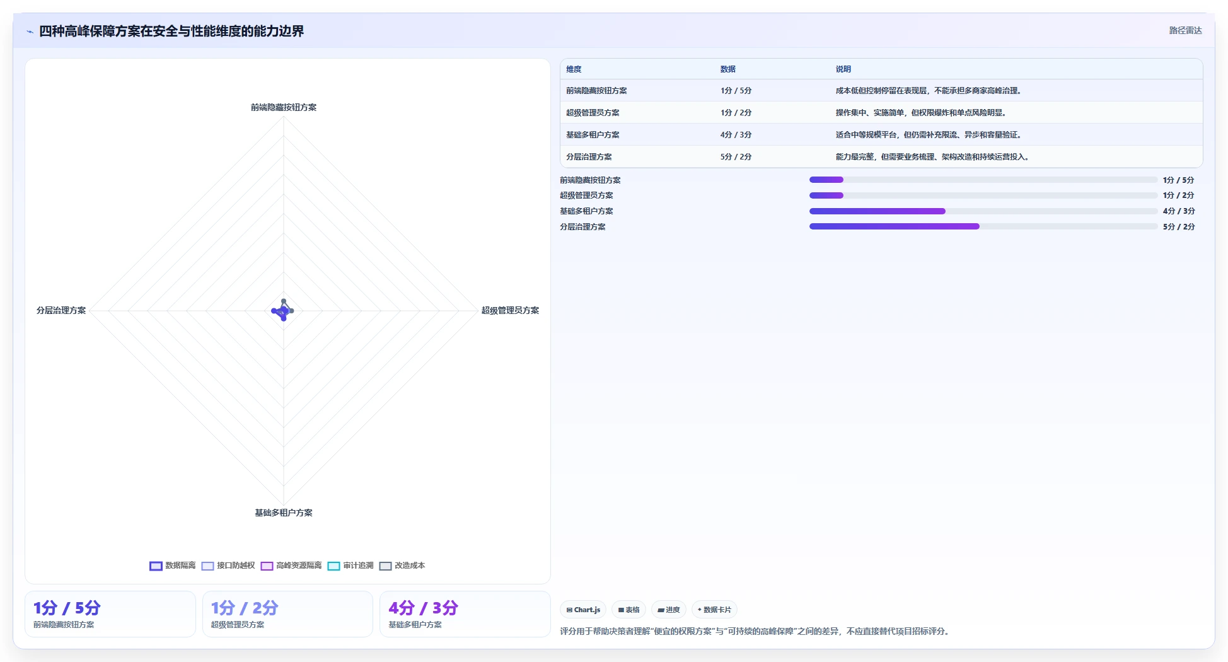This screenshot has height=662, width=1228.
Task: Select the 数据 column header
Action: coord(728,69)
